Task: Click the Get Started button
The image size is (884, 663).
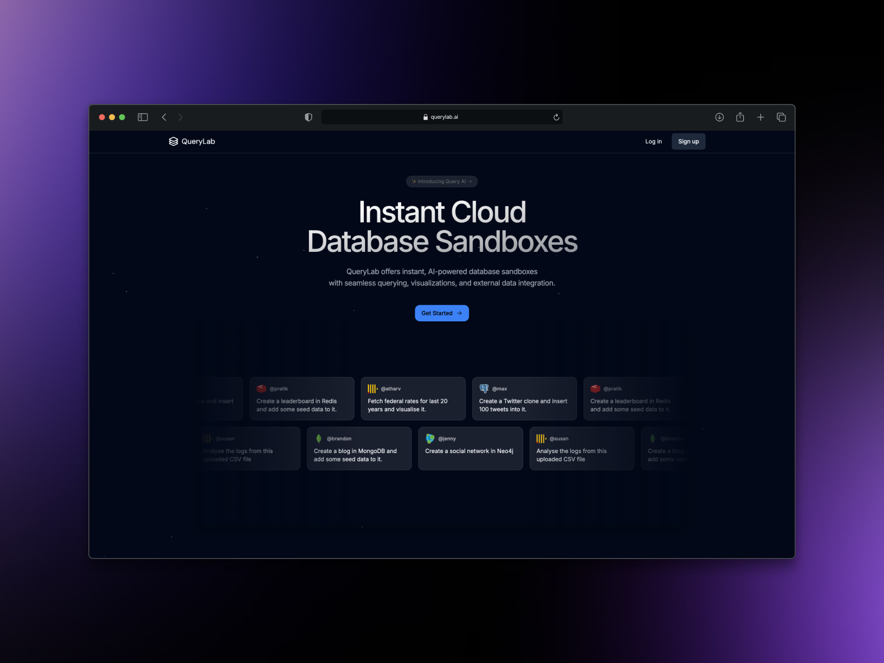Action: [442, 313]
